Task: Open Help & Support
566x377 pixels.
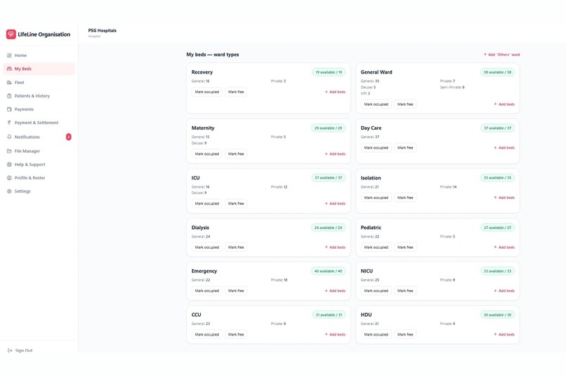Action: tap(39, 164)
